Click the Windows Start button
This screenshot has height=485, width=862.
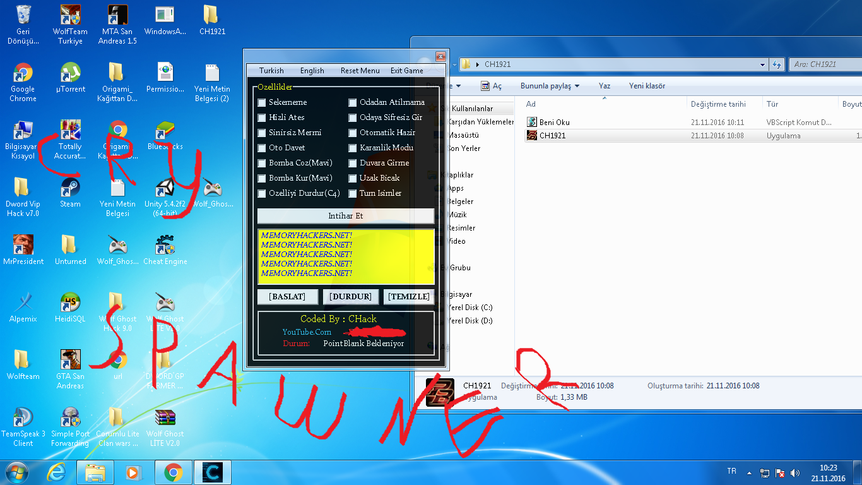coord(17,472)
